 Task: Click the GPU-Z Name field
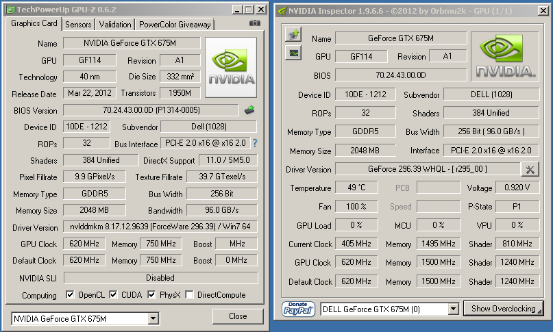click(x=132, y=43)
